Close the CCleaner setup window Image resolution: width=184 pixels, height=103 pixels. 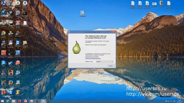[x=114, y=32]
